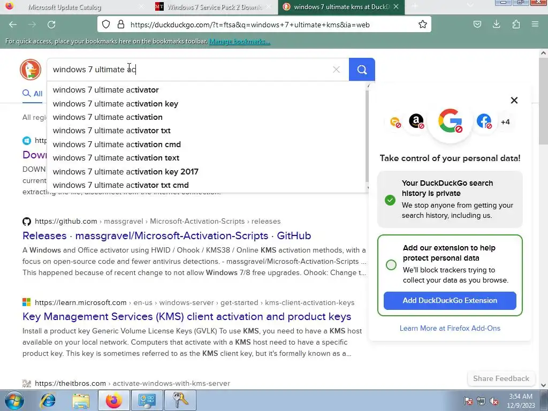This screenshot has height=411, width=548.
Task: Choose suggestion activator txt cmd
Action: point(120,185)
